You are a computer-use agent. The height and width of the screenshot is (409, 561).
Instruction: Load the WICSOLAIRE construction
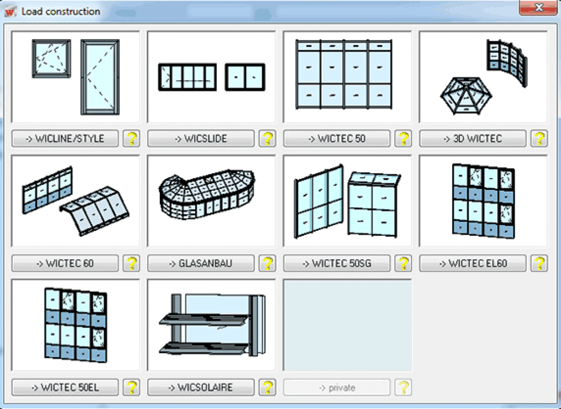[x=201, y=388]
